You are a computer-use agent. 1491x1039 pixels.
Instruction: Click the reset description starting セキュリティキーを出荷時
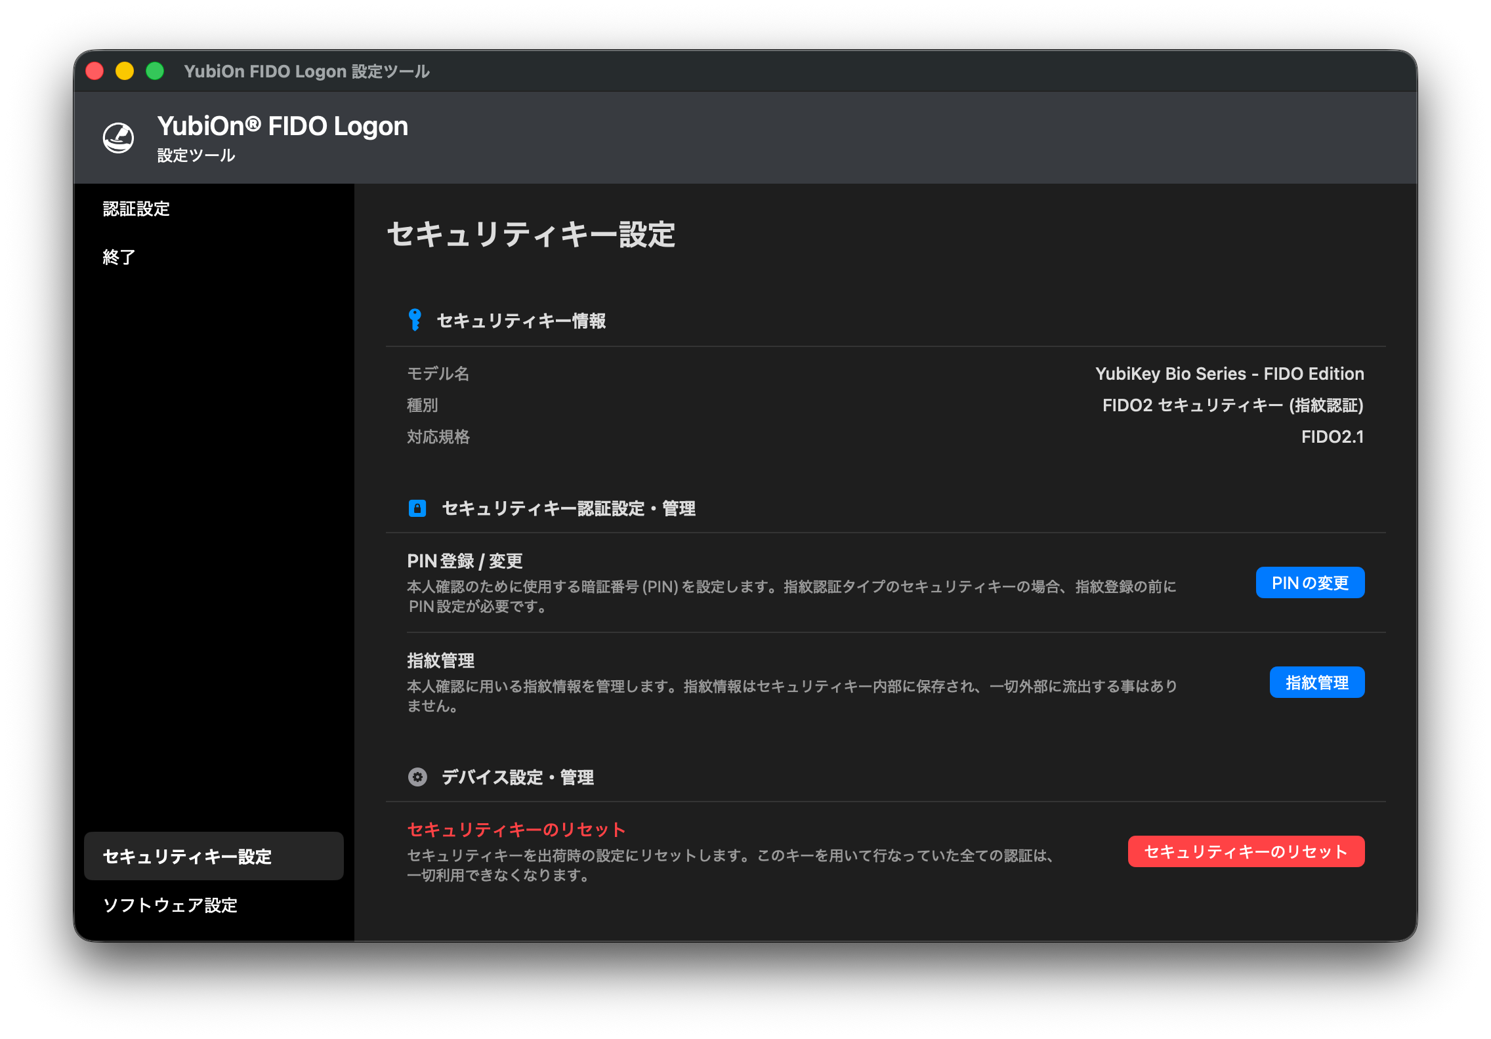click(x=731, y=865)
